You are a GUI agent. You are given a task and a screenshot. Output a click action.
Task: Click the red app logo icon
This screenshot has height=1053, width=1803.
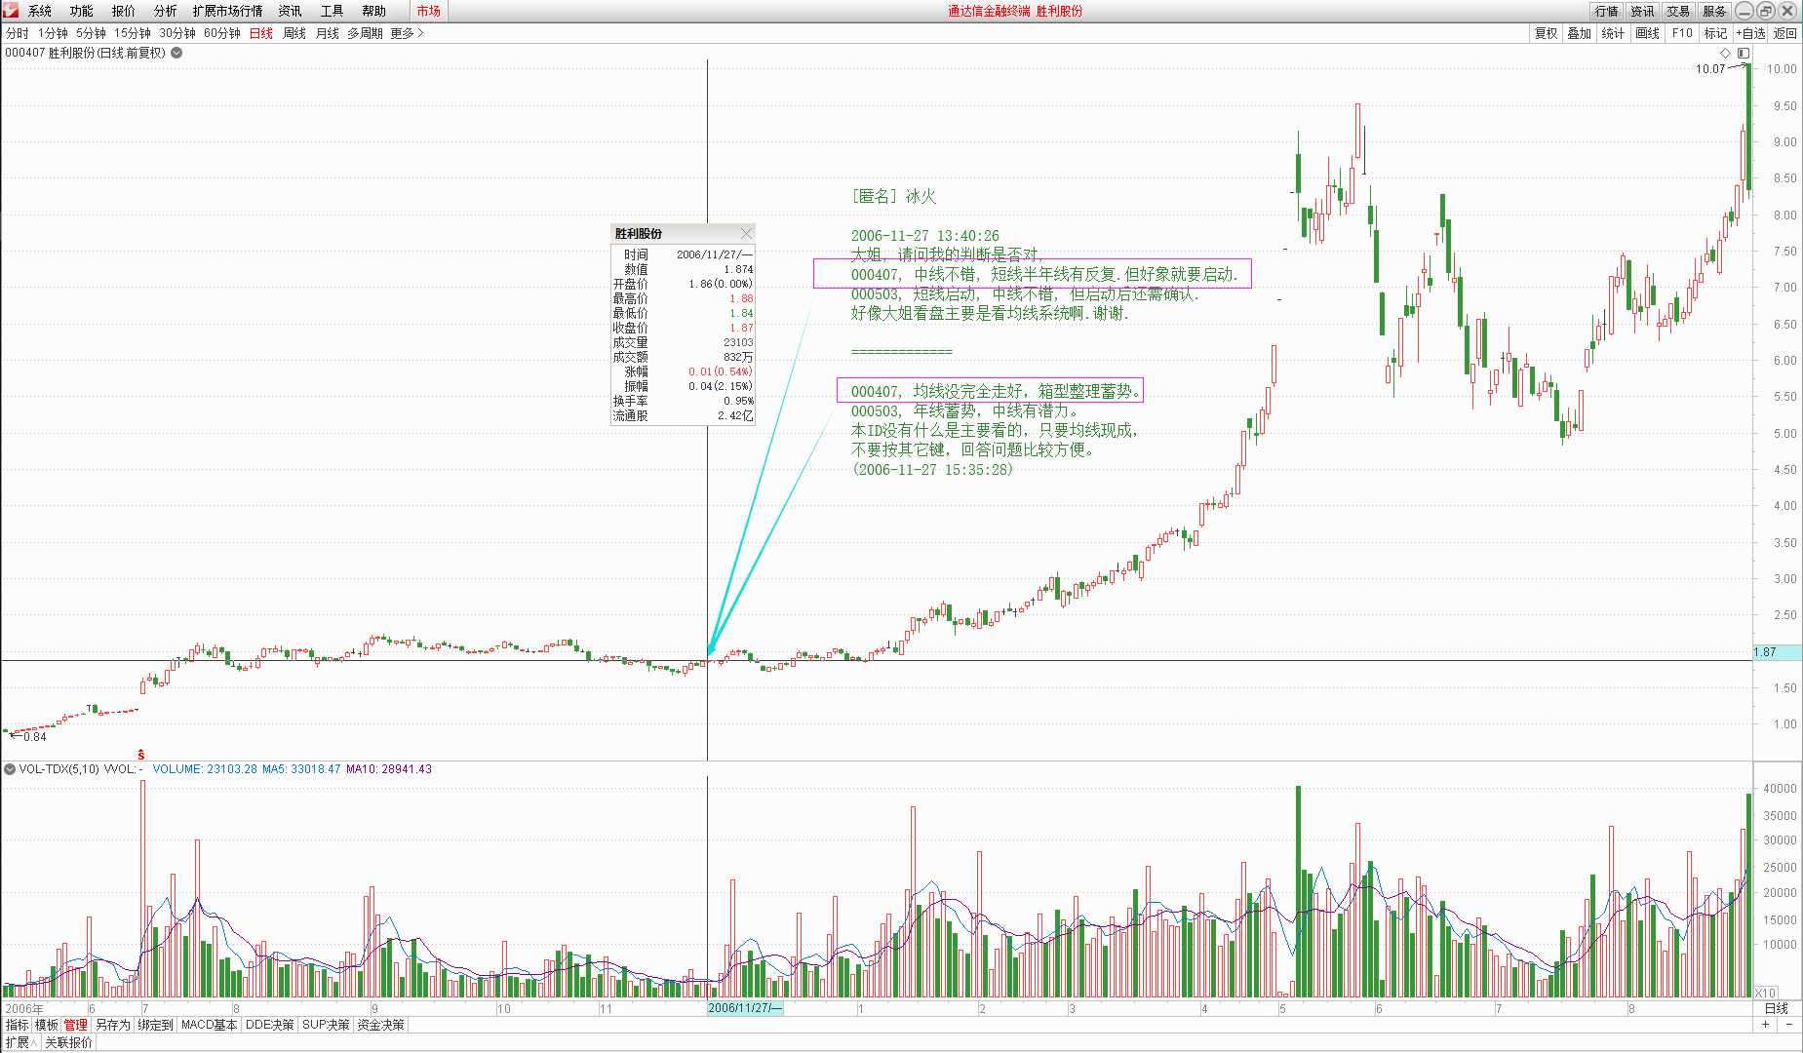[x=11, y=11]
